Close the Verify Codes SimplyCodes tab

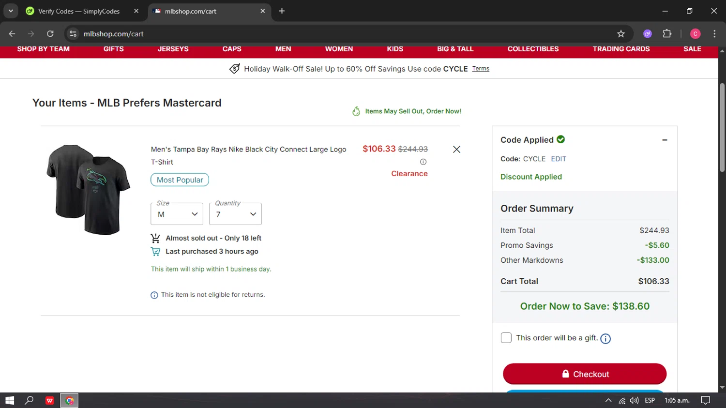136,11
